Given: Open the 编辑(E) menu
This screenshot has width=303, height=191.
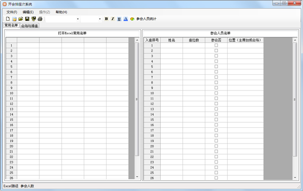Looking at the screenshot, I should click(x=28, y=12).
